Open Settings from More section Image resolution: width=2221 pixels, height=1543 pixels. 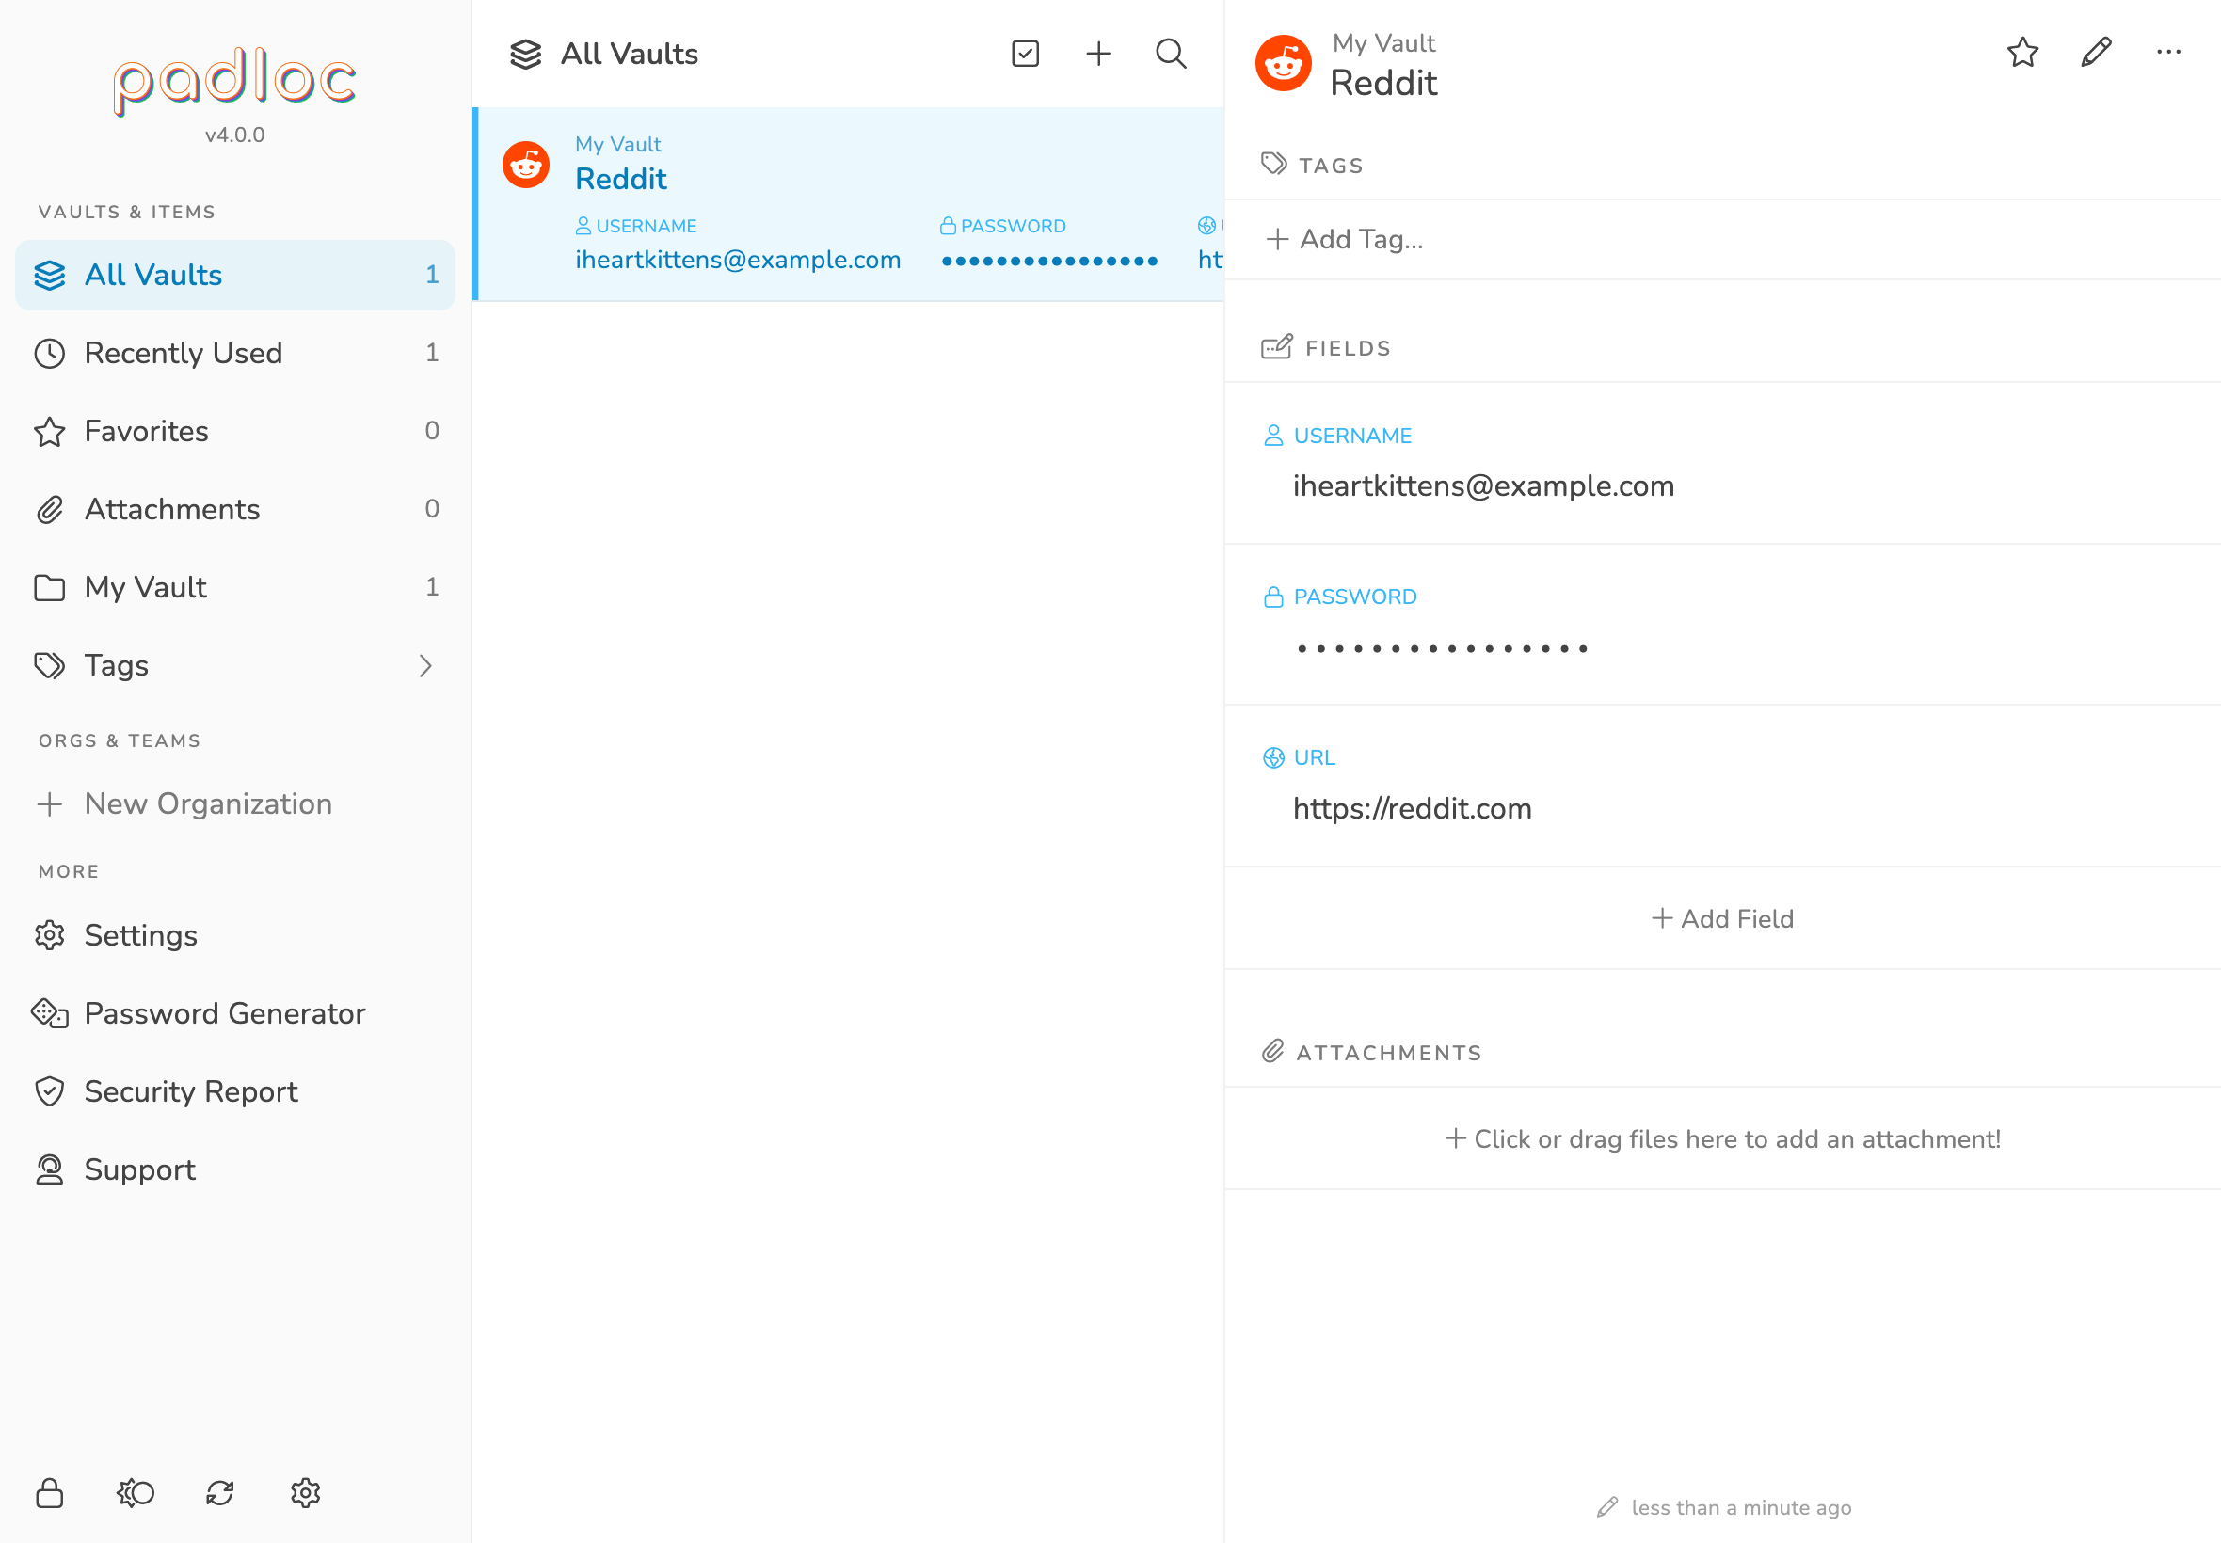pyautogui.click(x=235, y=935)
